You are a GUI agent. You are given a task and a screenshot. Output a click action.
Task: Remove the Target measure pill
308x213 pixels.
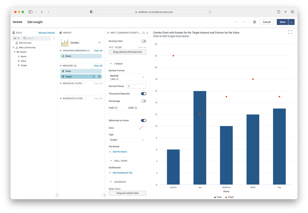pyautogui.click(x=99, y=77)
